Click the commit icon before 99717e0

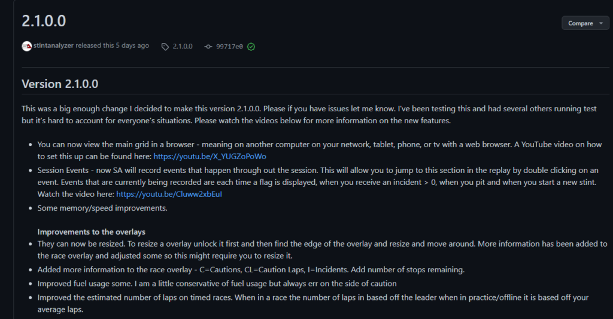tap(208, 47)
